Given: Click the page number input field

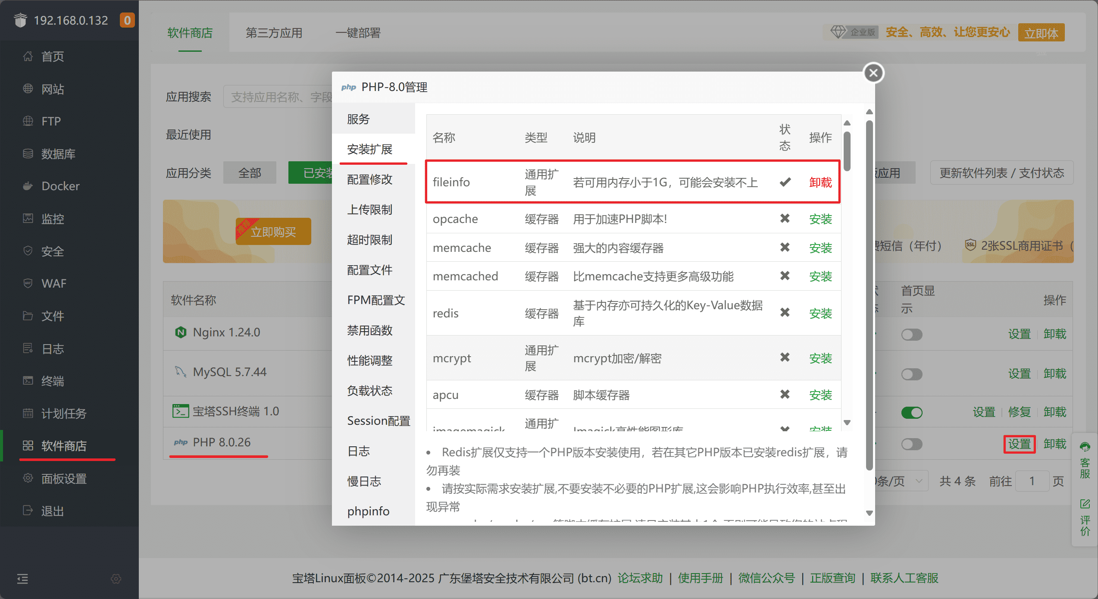Looking at the screenshot, I should point(1032,481).
